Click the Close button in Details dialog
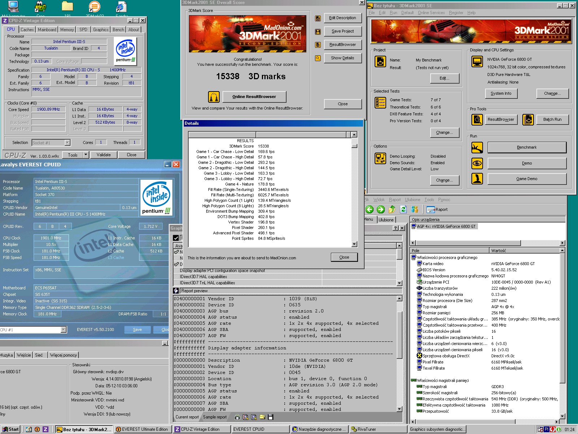 click(344, 257)
